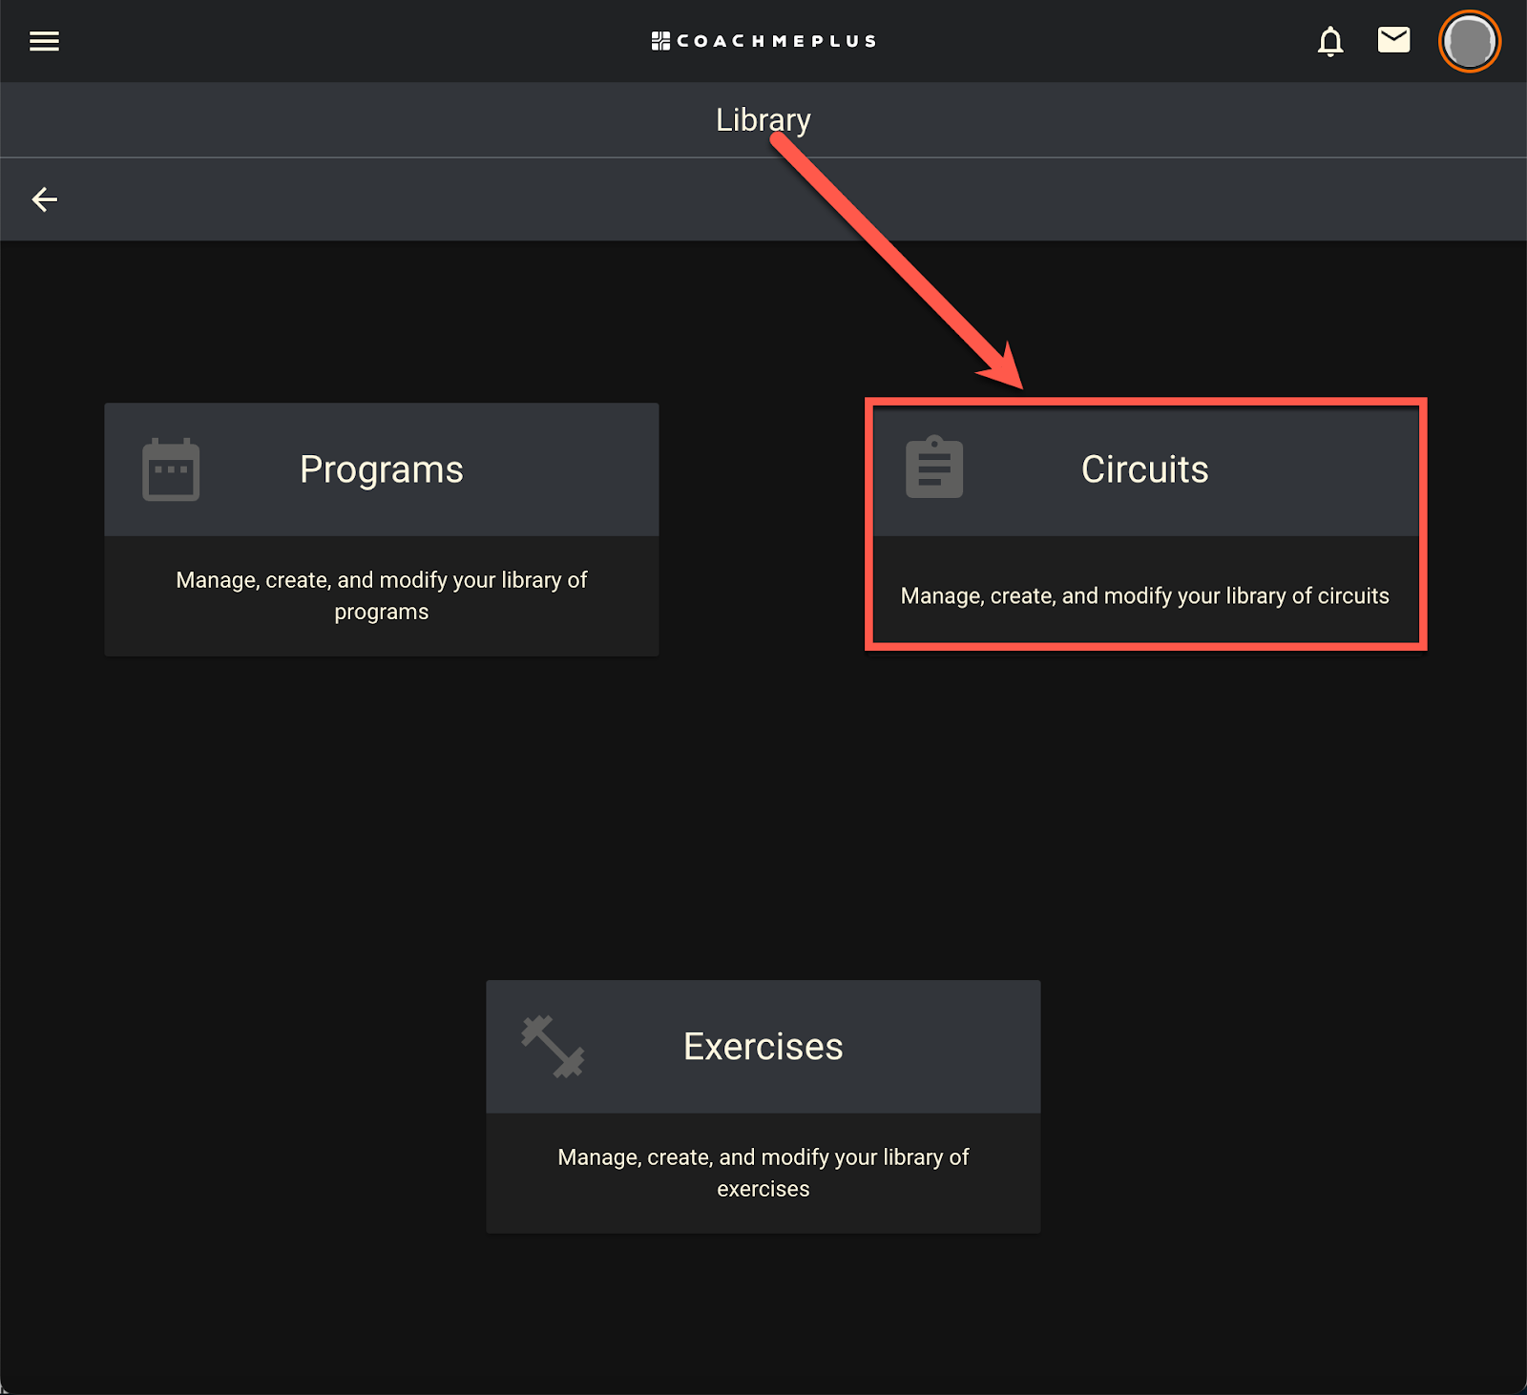Viewport: 1527px width, 1395px height.
Task: Open the user profile avatar
Action: point(1470,41)
